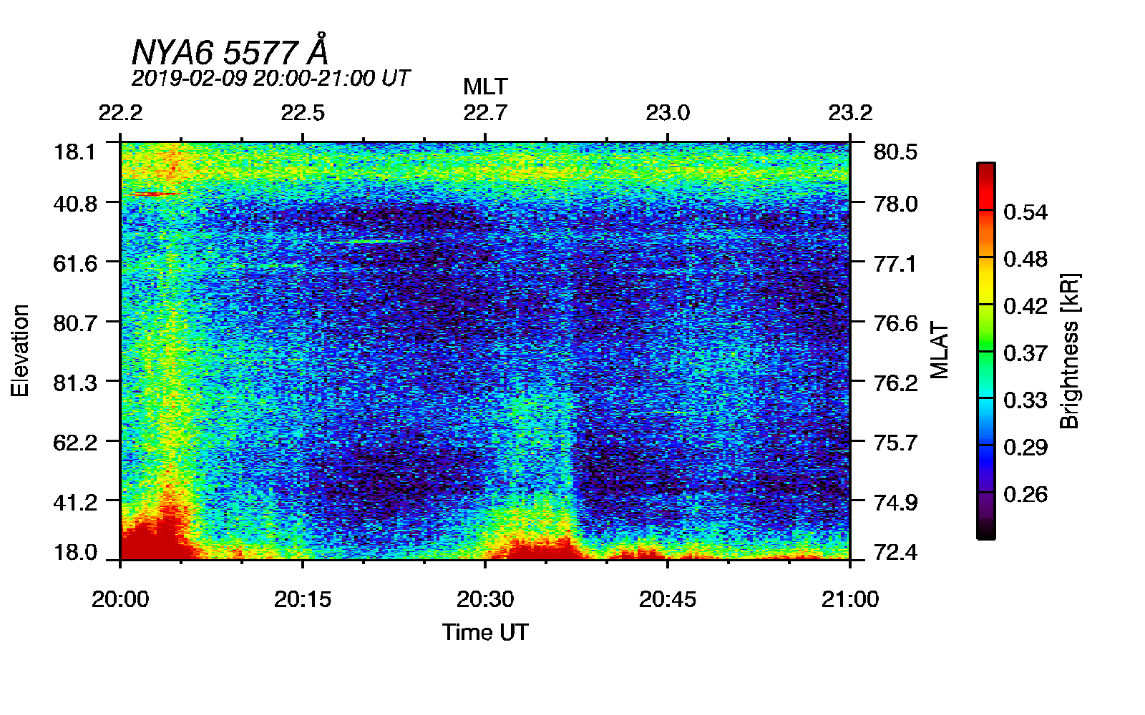Viewport: 1145px width, 715px height.
Task: Click colorbar value '0.42'
Action: coord(1025,306)
